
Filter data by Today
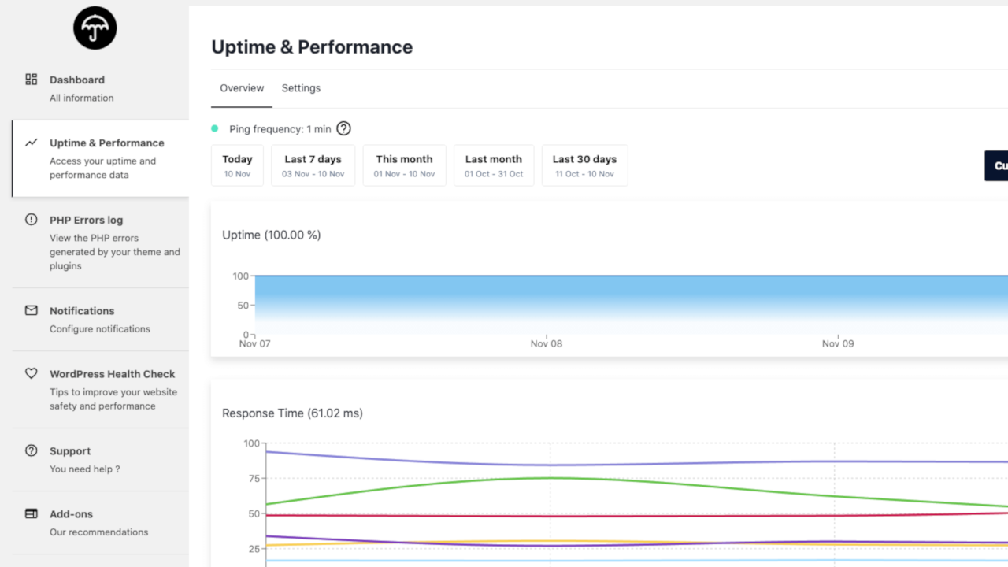(237, 165)
